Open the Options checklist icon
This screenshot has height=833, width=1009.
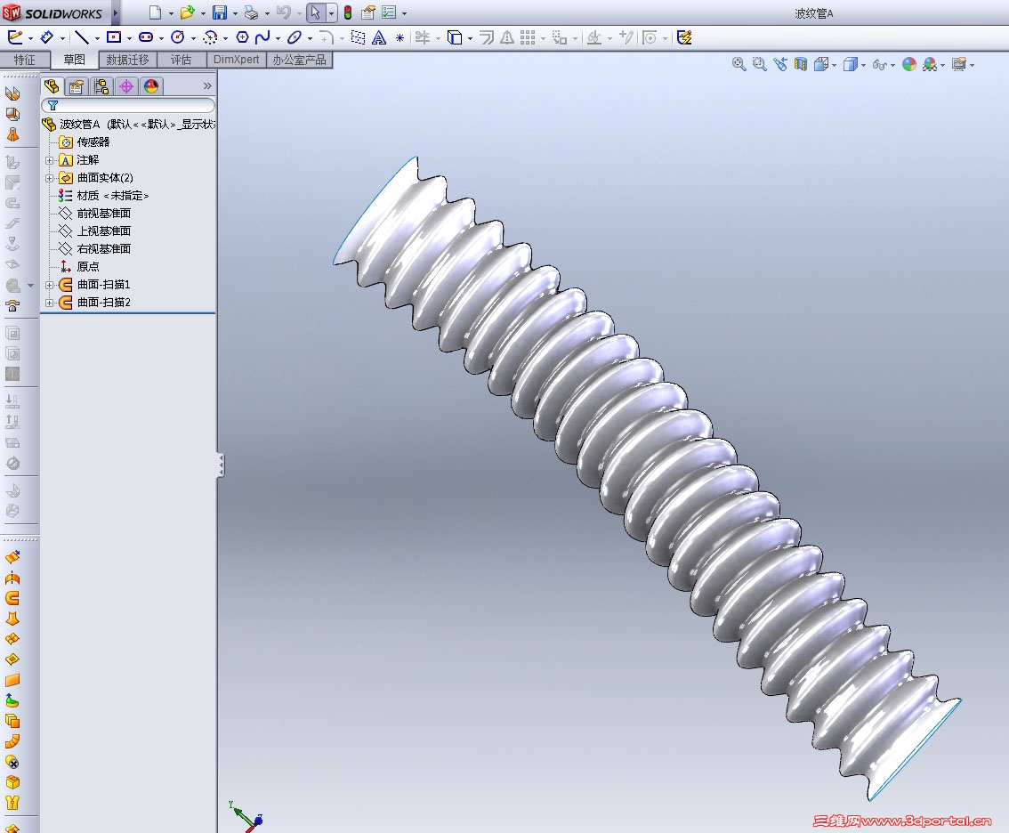pyautogui.click(x=390, y=12)
